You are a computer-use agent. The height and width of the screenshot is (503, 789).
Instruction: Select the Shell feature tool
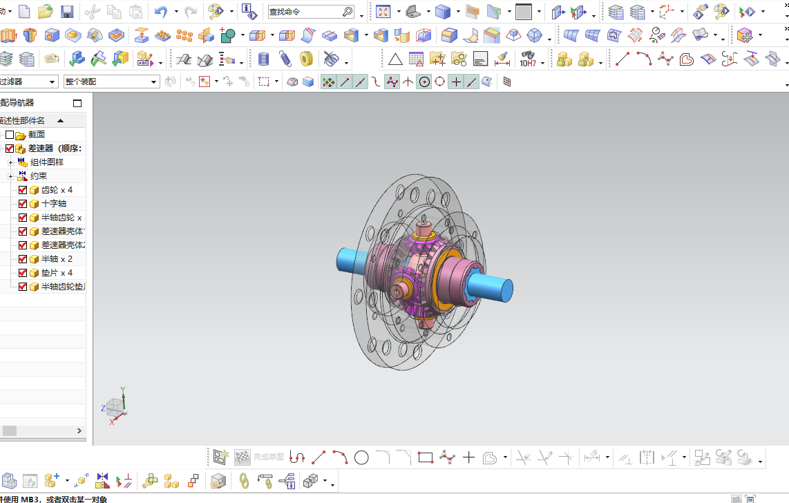(x=381, y=35)
